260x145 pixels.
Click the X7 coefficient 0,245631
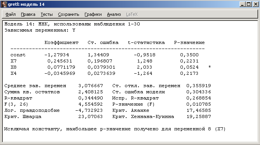pyautogui.click(x=60, y=61)
